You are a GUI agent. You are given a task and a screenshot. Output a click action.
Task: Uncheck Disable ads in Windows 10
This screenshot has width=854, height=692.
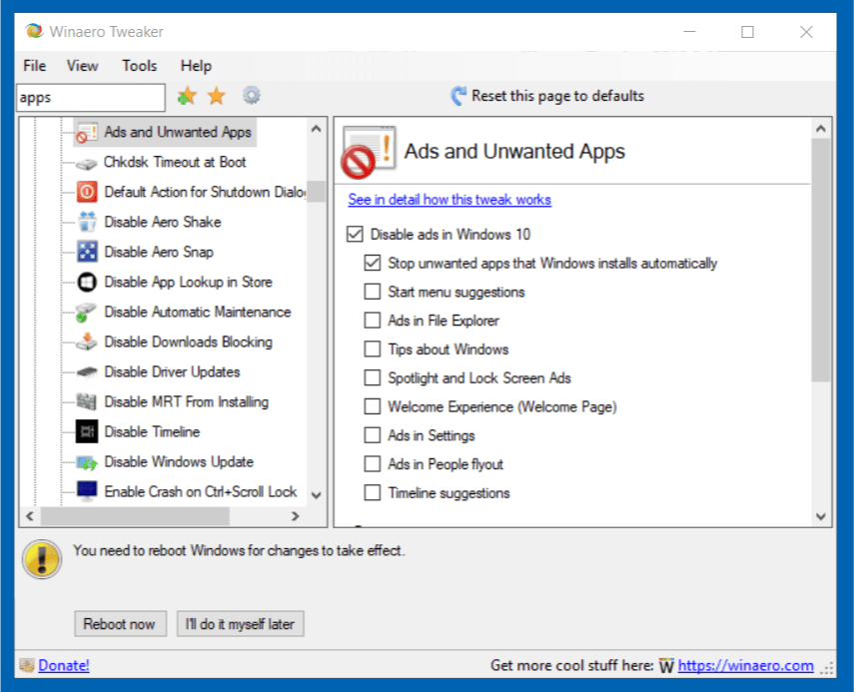355,235
